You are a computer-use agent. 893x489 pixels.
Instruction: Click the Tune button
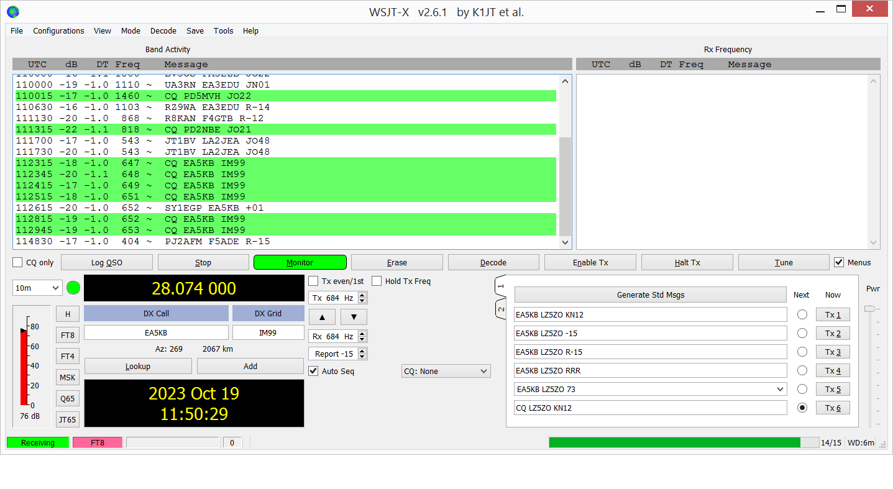784,263
